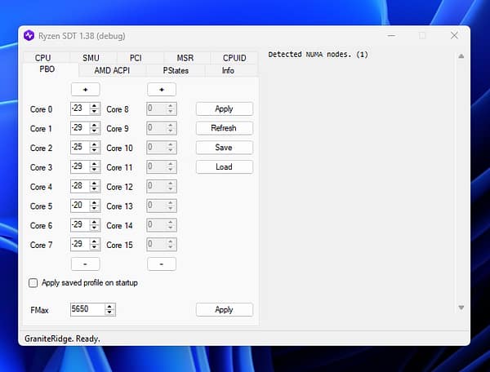Click the Refresh button
The image size is (490, 372).
pos(224,128)
